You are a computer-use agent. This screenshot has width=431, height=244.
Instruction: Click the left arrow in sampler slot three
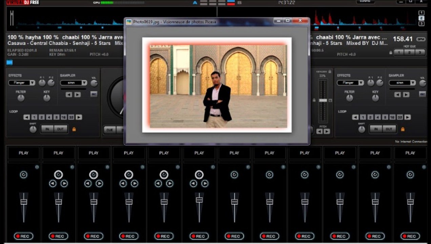(x=88, y=184)
